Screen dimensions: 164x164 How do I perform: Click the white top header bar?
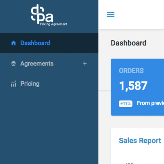coord(131,14)
